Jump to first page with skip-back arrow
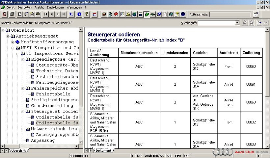The image size is (270, 158). [46, 14]
